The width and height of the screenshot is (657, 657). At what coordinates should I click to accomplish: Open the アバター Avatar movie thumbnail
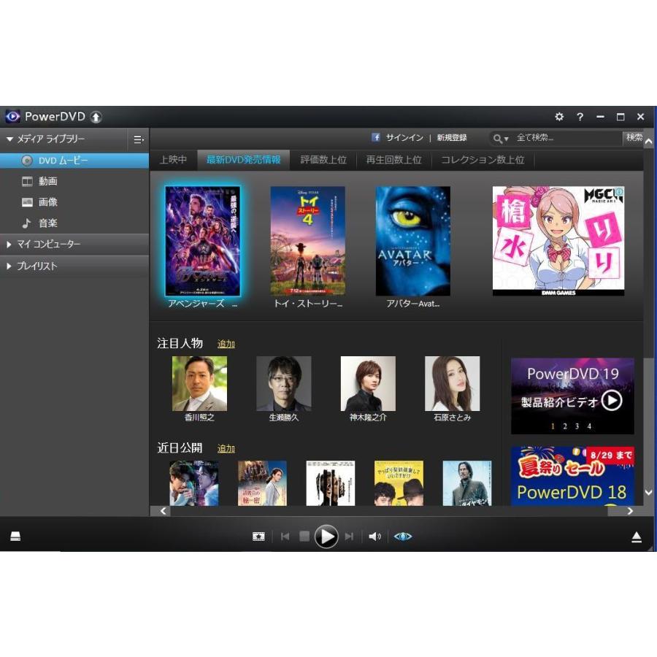click(412, 241)
